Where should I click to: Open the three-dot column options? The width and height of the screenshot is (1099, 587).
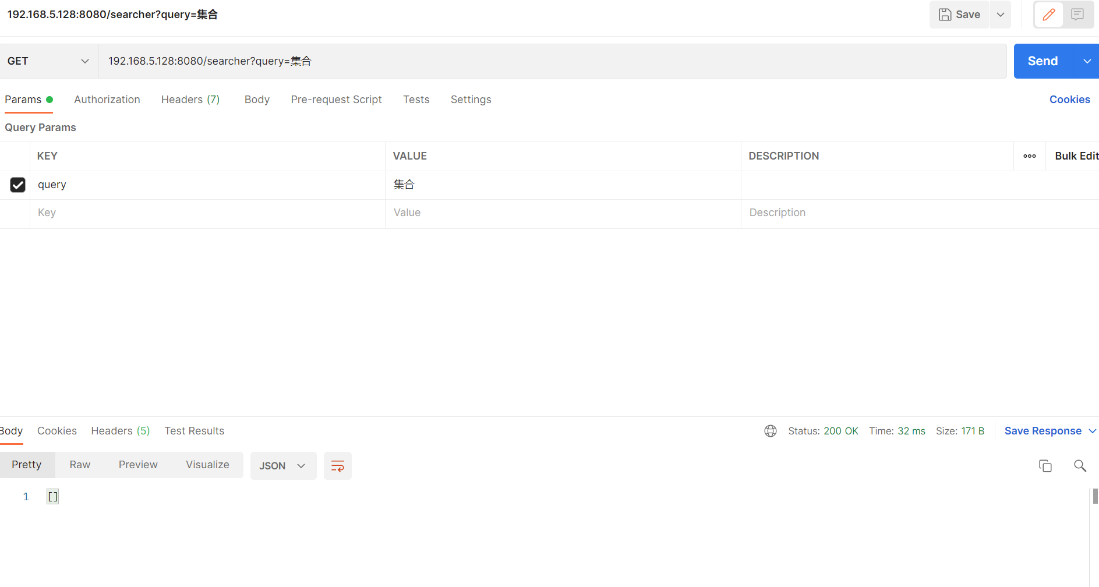click(x=1030, y=156)
